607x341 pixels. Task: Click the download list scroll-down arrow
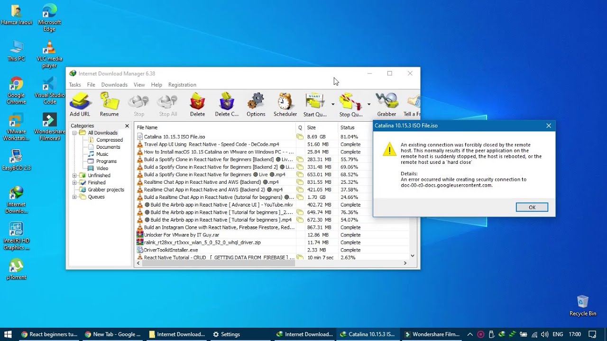(x=413, y=256)
